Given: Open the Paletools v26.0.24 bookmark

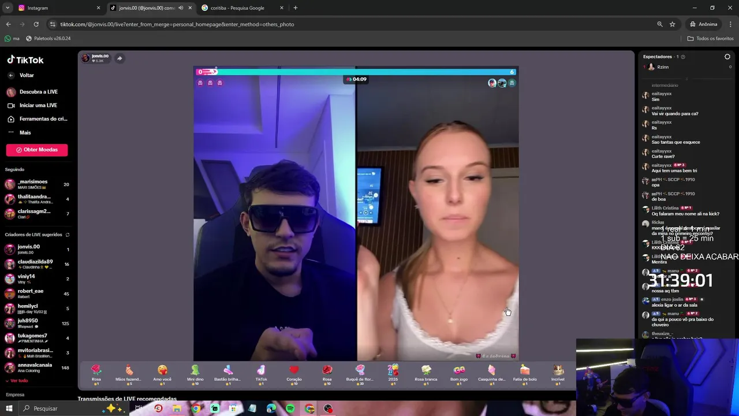Looking at the screenshot, I should [48, 39].
